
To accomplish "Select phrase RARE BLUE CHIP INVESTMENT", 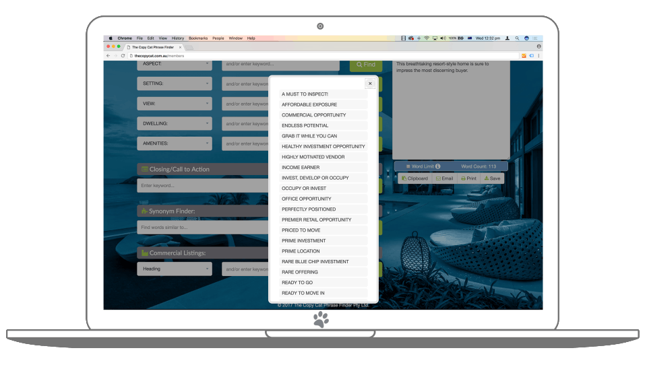I will [323, 262].
